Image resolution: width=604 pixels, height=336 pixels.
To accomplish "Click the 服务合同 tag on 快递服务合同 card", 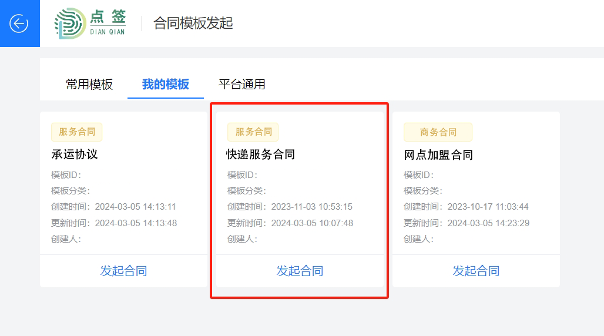I will tap(253, 132).
